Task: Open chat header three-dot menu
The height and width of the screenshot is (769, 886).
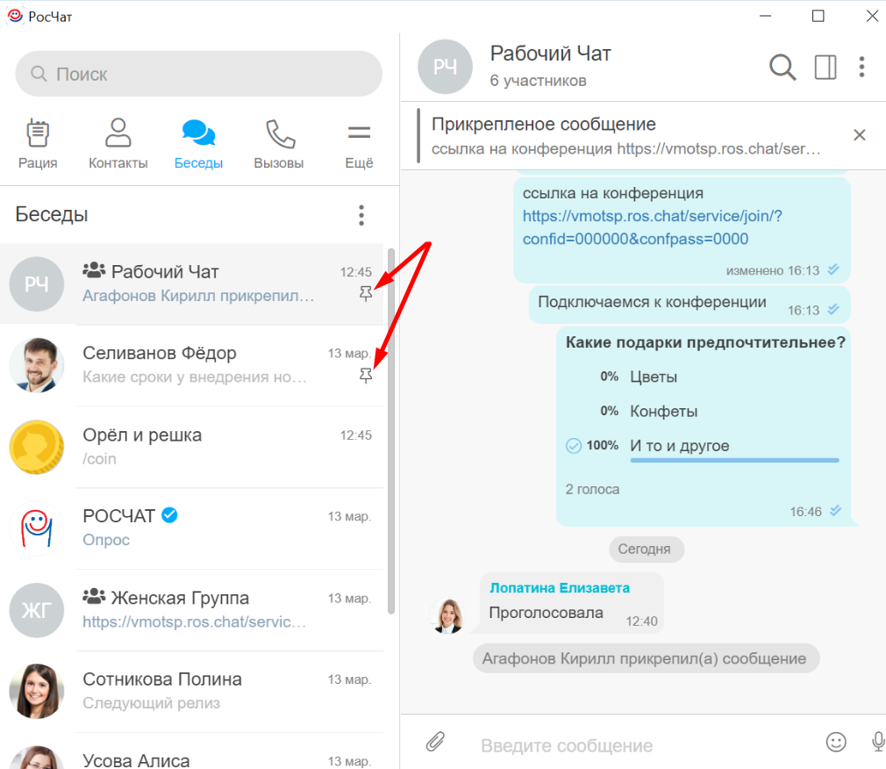Action: pos(862,67)
